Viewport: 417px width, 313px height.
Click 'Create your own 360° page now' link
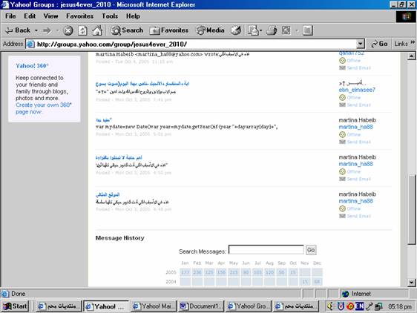click(44, 108)
